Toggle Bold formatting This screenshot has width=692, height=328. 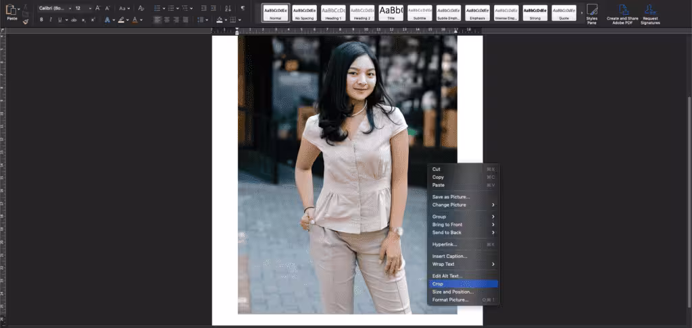tap(41, 20)
